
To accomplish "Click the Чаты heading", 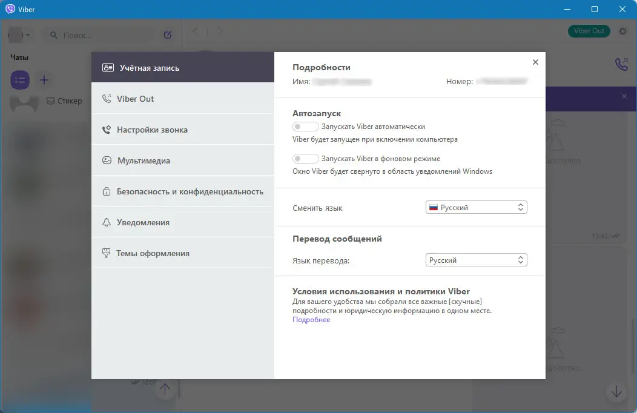I will 19,58.
